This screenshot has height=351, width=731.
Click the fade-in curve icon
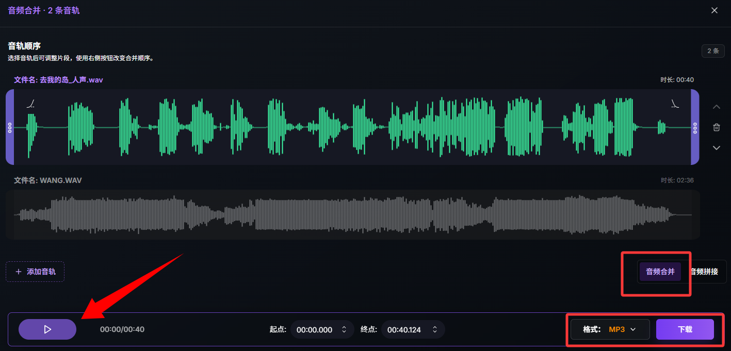point(31,104)
